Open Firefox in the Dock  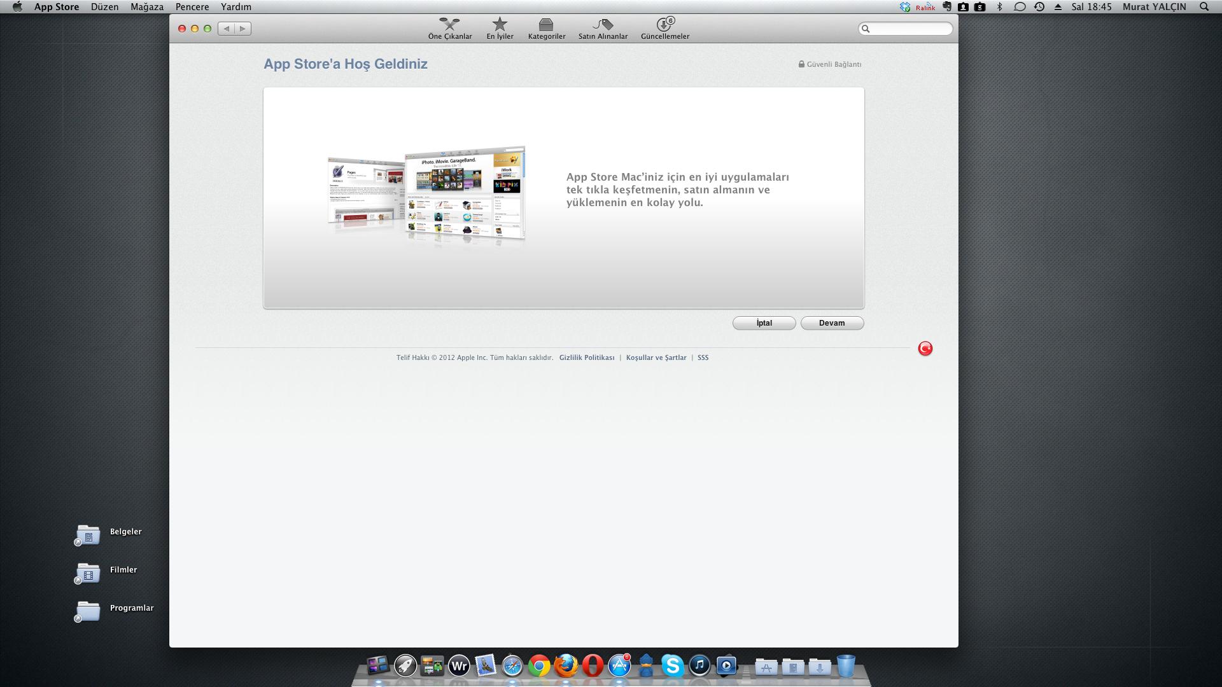tap(566, 666)
